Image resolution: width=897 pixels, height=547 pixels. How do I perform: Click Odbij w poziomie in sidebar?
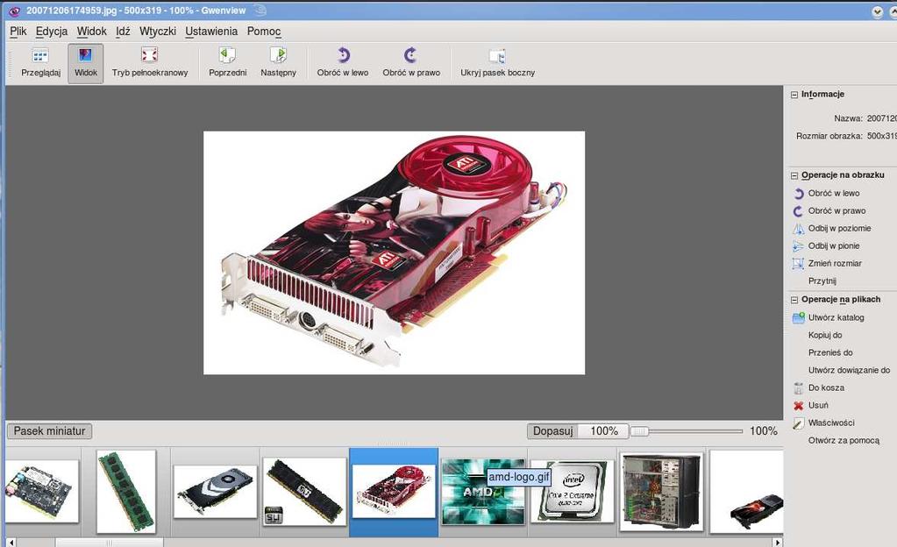(839, 228)
